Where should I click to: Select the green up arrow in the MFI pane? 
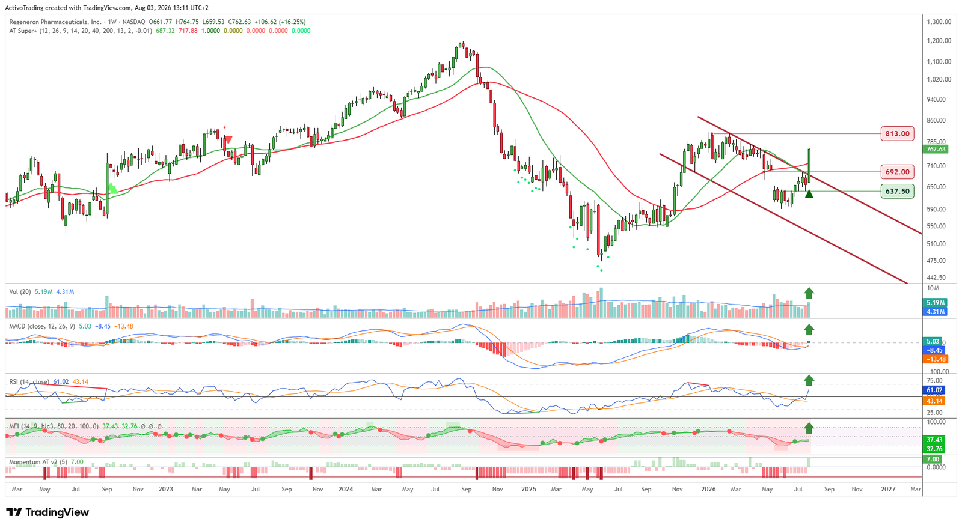pos(809,428)
